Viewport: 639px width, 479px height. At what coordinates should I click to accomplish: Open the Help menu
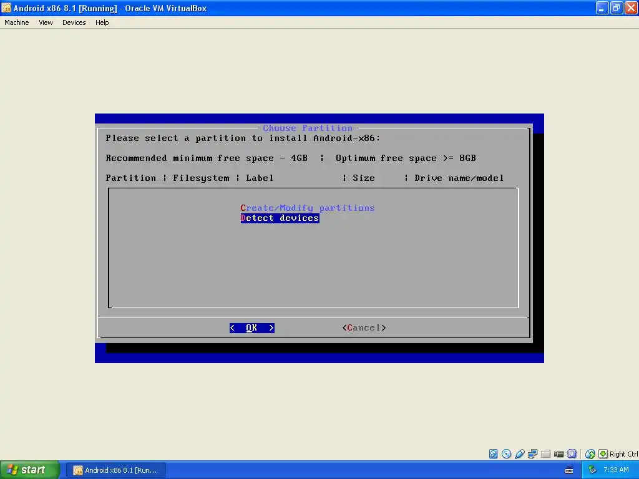click(x=102, y=22)
